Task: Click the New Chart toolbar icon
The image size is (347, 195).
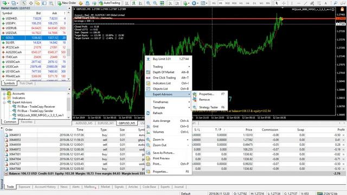Action: 4,3
